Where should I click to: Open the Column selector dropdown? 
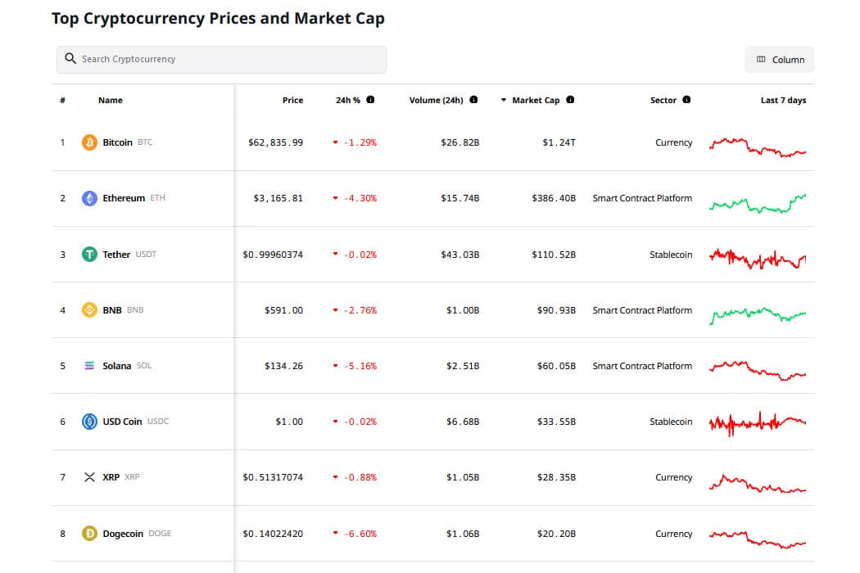[779, 59]
